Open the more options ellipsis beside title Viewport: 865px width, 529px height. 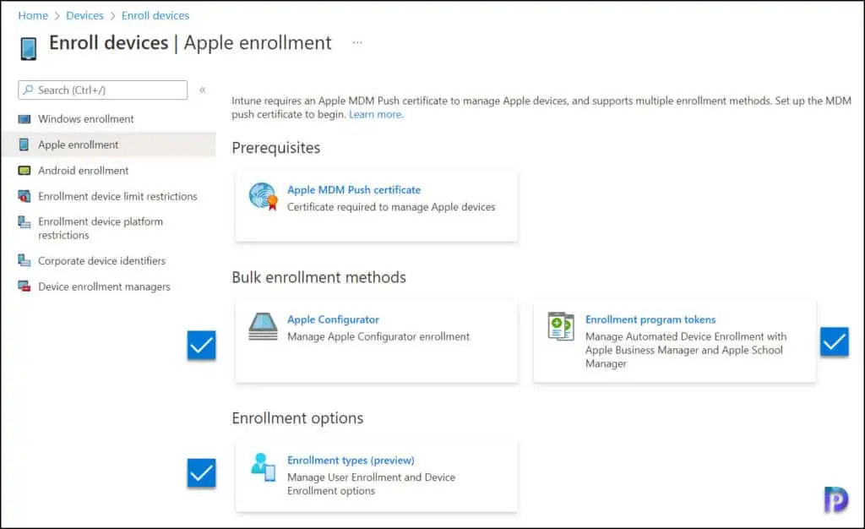tap(357, 42)
